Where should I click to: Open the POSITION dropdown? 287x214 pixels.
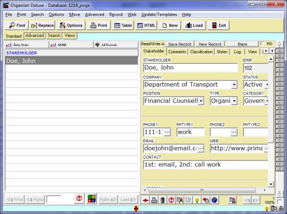click(x=201, y=101)
